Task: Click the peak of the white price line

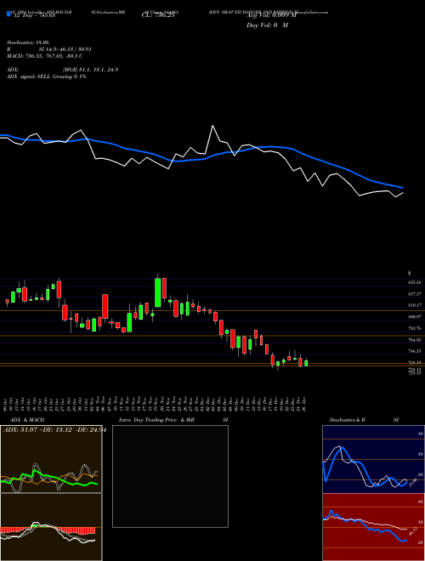Action: click(x=212, y=126)
